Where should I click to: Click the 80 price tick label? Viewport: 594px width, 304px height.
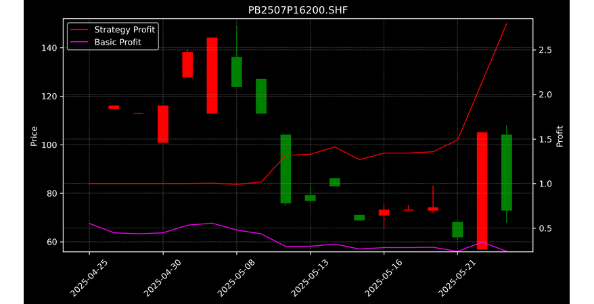pyautogui.click(x=52, y=193)
